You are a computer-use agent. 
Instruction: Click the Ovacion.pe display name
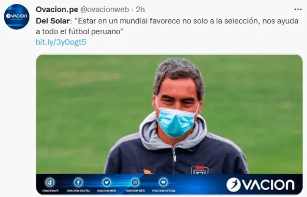point(57,9)
